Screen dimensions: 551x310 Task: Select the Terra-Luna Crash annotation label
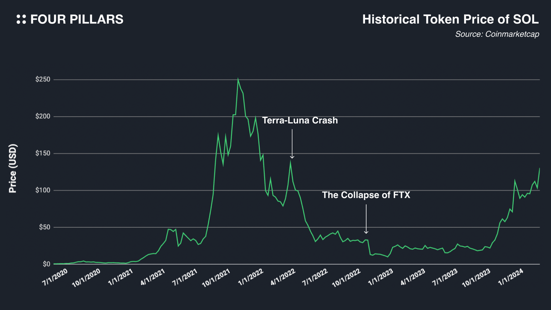pyautogui.click(x=300, y=121)
